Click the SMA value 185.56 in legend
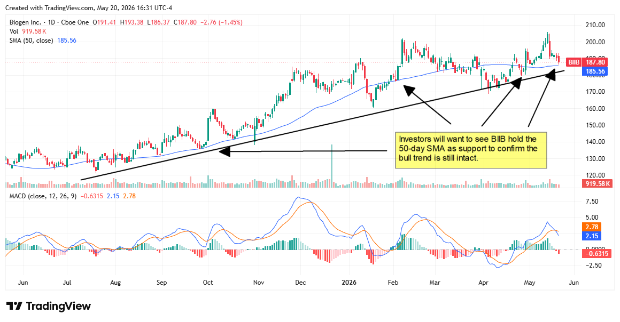This screenshot has height=322, width=620. 67,41
